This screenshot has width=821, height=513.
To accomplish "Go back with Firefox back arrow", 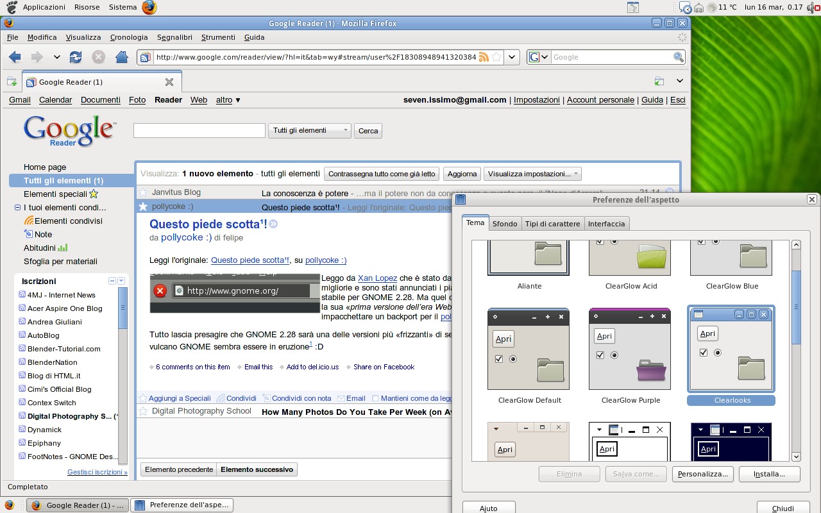I will point(15,57).
